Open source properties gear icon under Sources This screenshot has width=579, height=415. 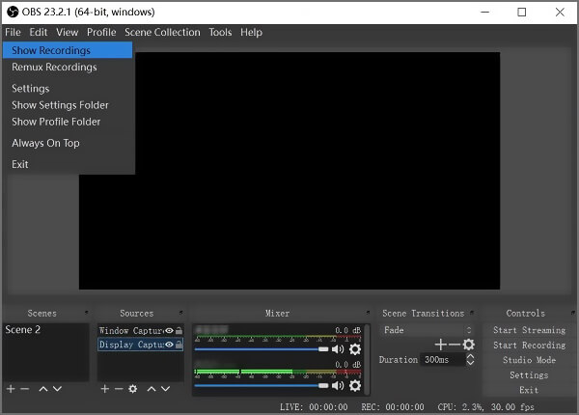tap(133, 389)
